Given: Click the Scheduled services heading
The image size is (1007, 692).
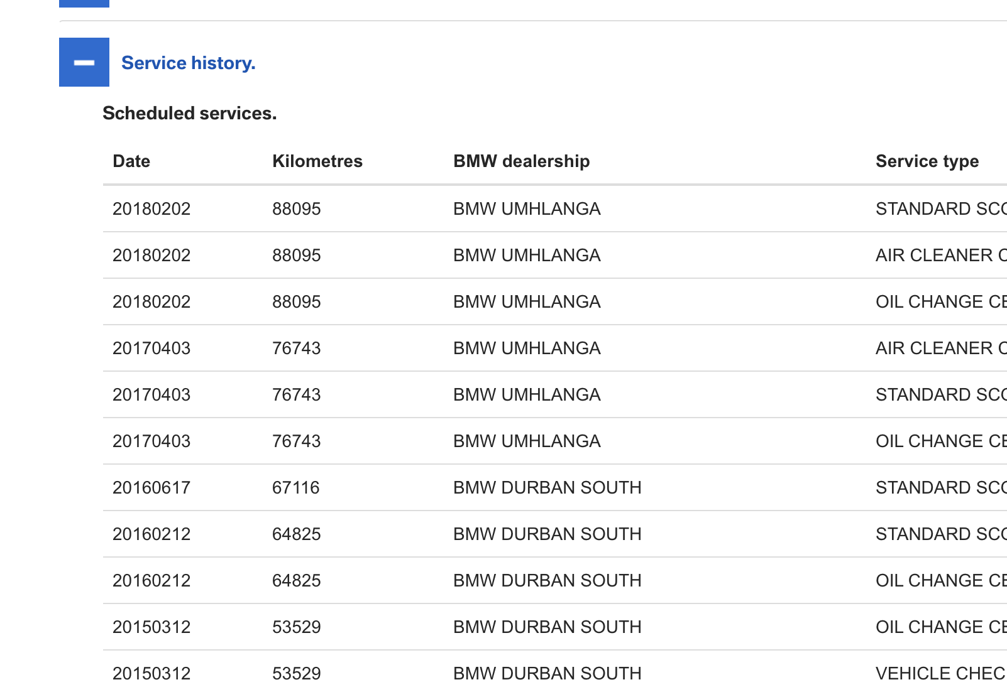Looking at the screenshot, I should click(189, 113).
